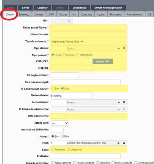This screenshot has height=164, width=154.
Task: Select Nada satisfeito satisfaction level
Action: (x=53, y=162)
